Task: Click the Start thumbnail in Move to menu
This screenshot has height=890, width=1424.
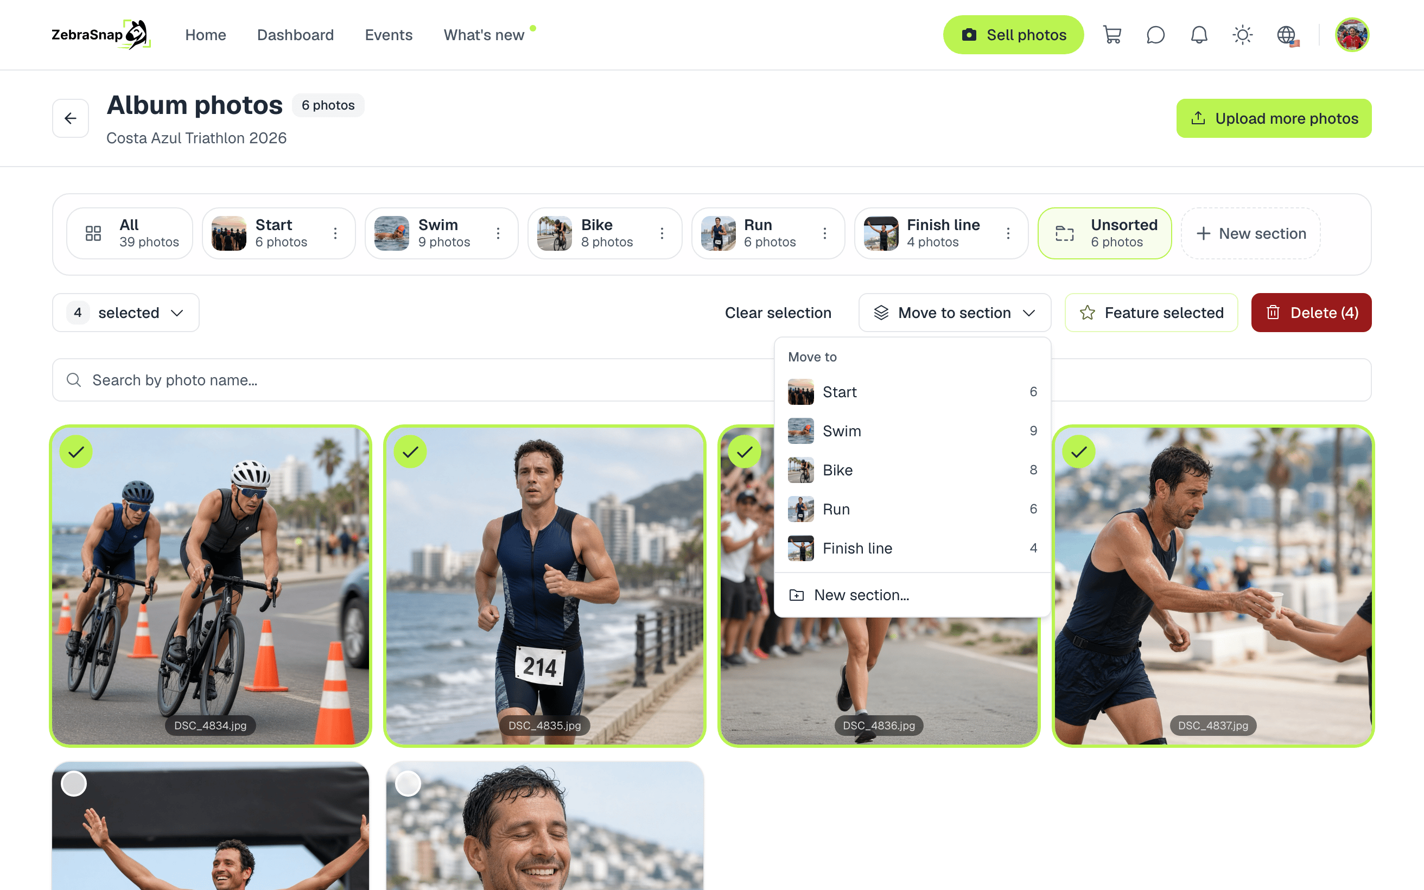Action: [801, 391]
